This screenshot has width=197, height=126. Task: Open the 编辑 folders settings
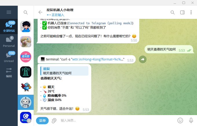(x=9, y=73)
